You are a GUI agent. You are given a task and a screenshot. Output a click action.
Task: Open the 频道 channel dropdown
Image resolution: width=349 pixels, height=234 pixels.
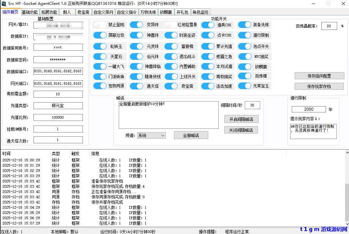point(151,135)
